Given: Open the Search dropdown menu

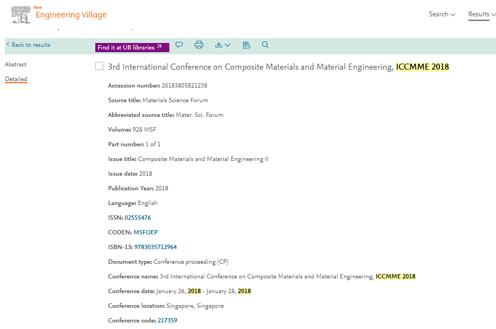Looking at the screenshot, I should (442, 14).
